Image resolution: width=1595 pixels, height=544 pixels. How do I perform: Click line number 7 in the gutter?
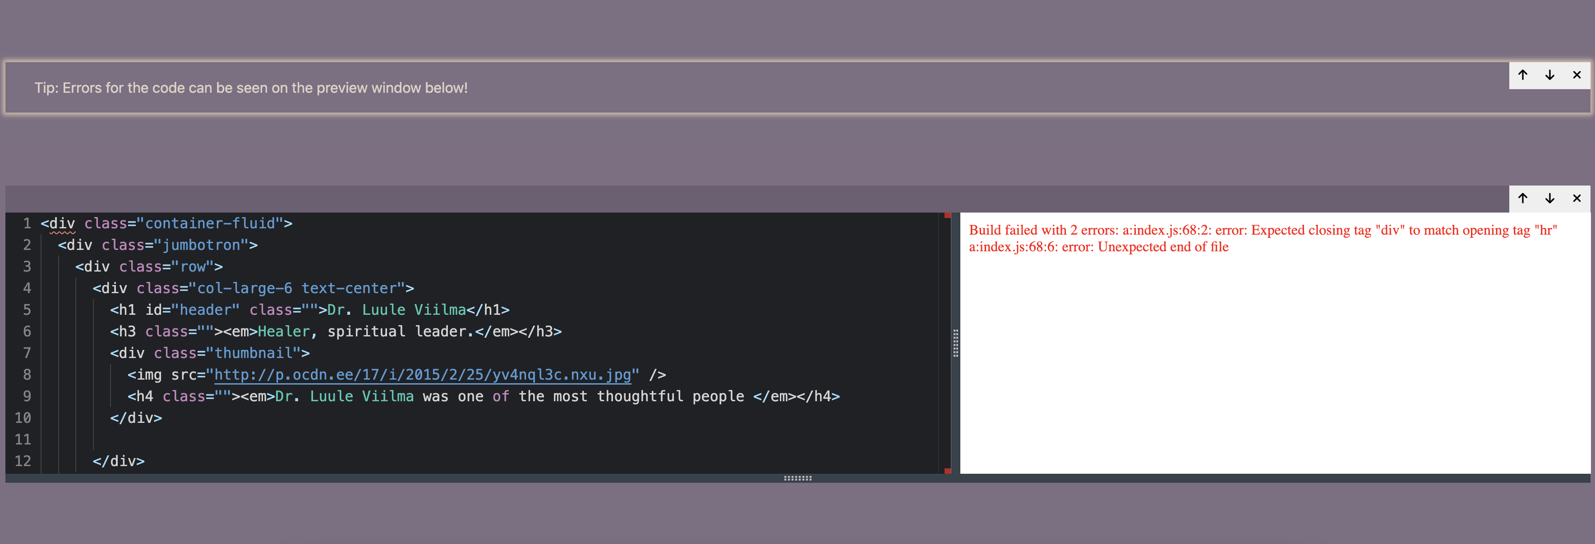pos(27,353)
